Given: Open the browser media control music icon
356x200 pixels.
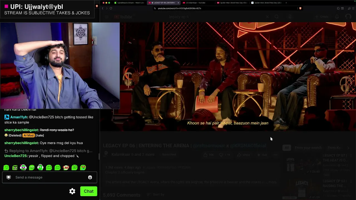Looking at the screenshot, I should point(349,8).
